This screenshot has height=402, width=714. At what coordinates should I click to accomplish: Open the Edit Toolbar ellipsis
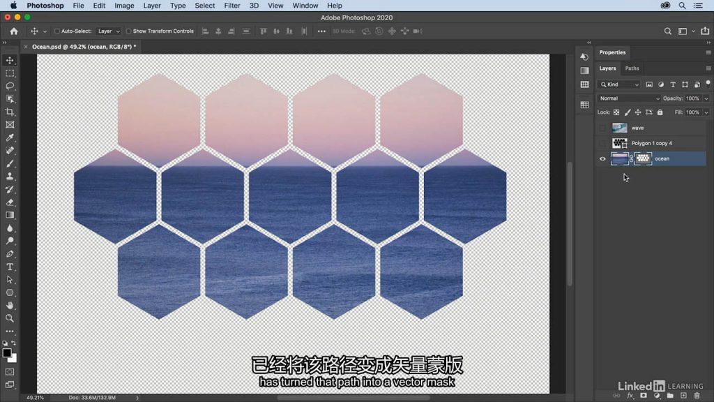10,332
